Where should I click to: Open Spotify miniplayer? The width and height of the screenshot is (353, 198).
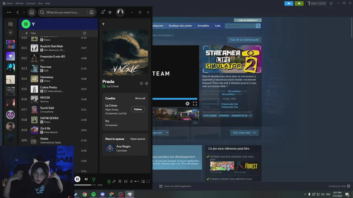(x=143, y=181)
